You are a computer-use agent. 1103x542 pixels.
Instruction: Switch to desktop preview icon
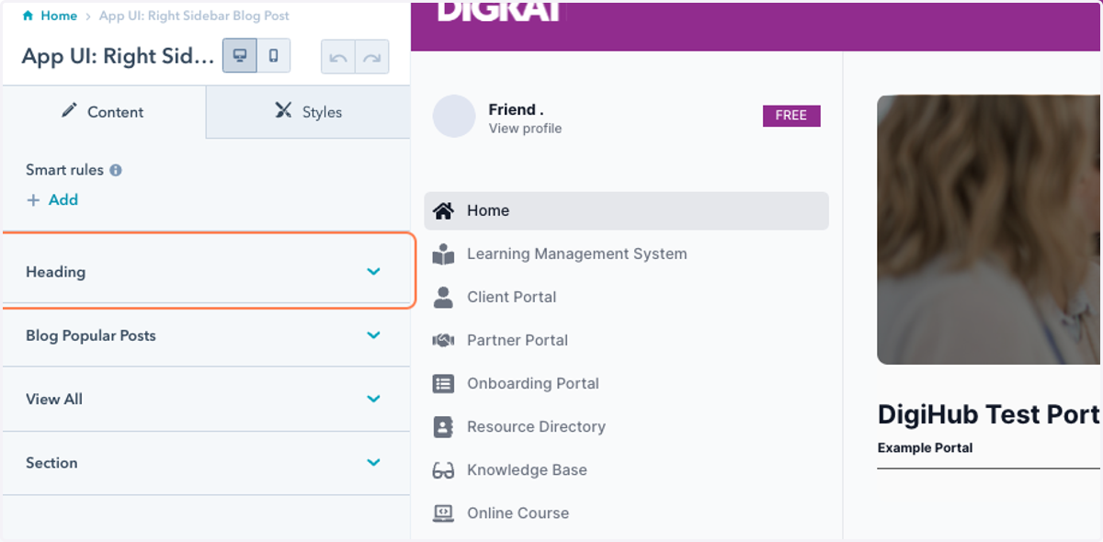click(x=240, y=56)
